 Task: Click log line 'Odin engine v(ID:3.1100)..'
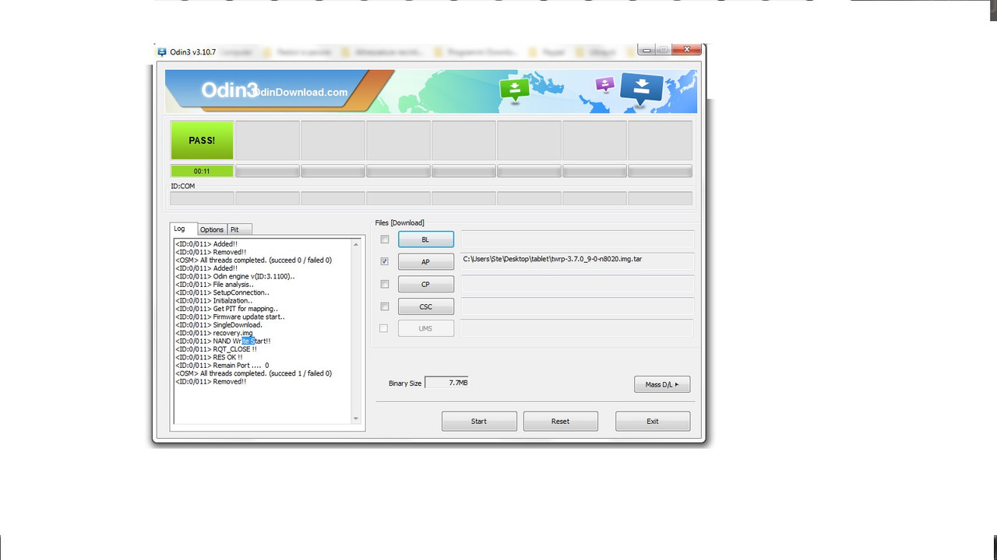[235, 276]
